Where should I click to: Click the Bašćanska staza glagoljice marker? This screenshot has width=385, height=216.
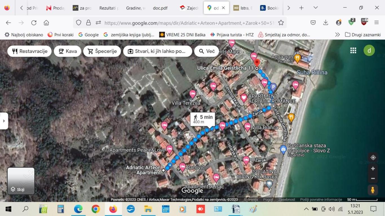point(283,150)
